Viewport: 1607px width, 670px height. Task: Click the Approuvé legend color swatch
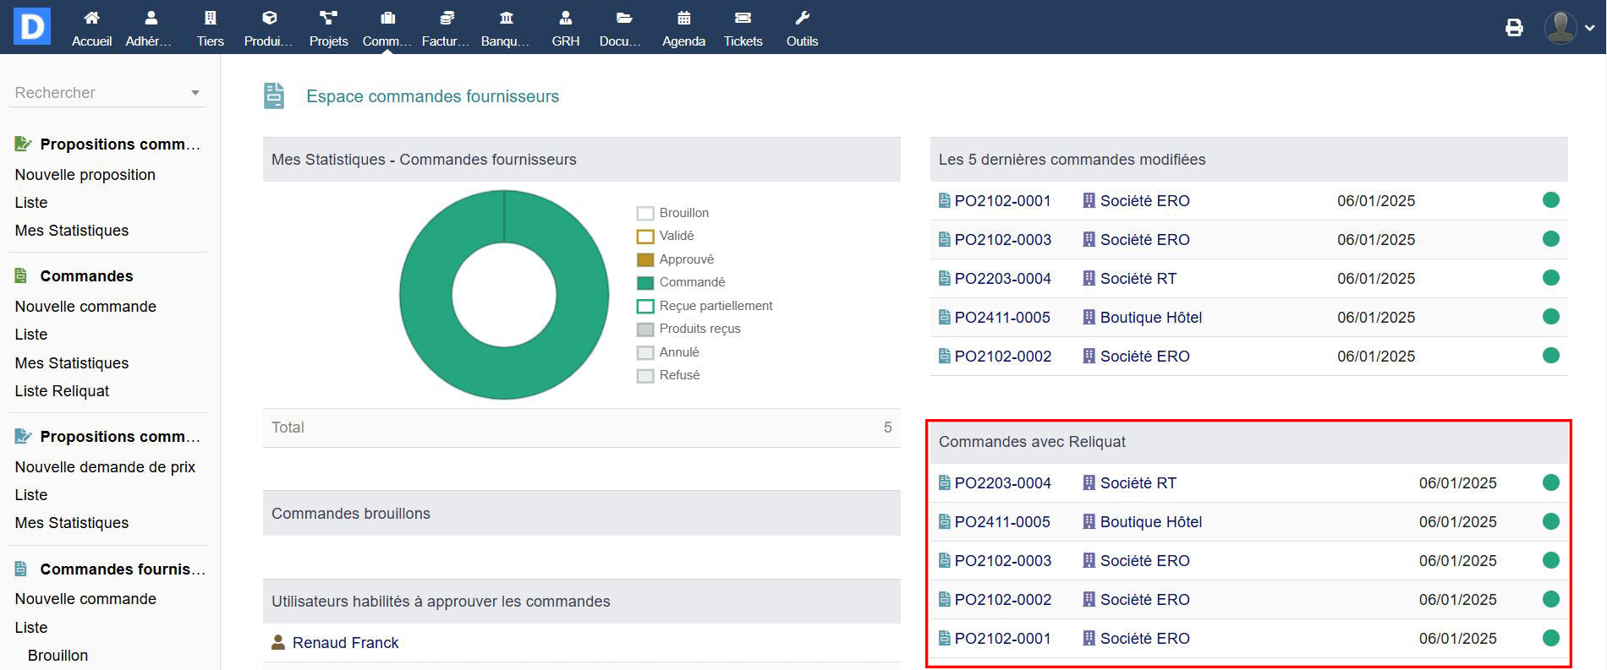coord(645,259)
